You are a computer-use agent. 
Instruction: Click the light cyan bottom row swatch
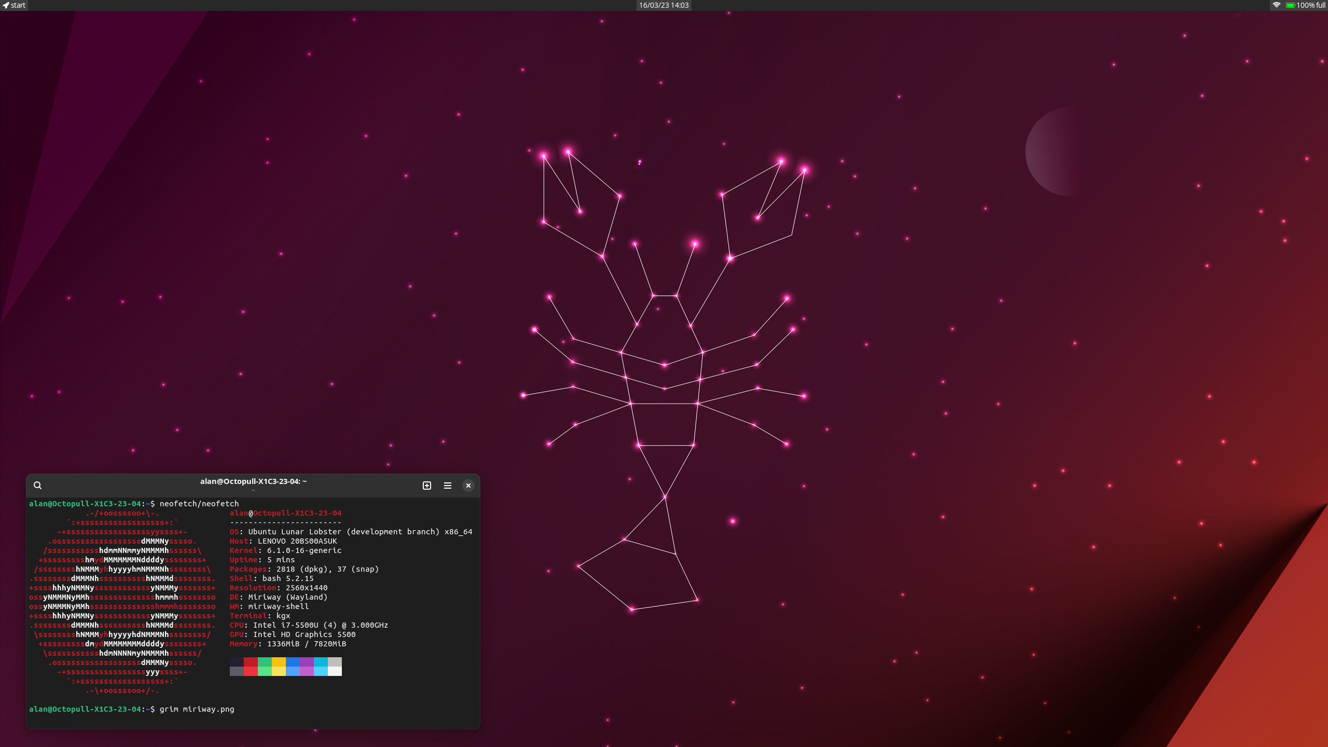(321, 671)
